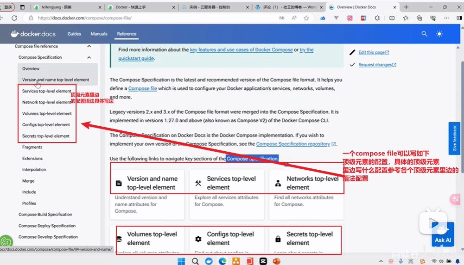
Task: Open the collections icon
Action: click(x=420, y=18)
